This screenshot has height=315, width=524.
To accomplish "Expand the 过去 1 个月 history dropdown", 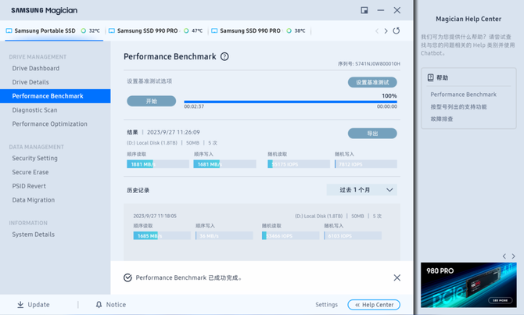I will click(x=362, y=190).
